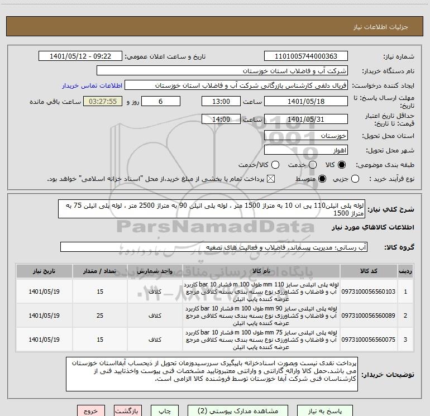The height and width of the screenshot is (416, 430).
Task: Click the delivery city field اهواز
Action: coord(306,150)
